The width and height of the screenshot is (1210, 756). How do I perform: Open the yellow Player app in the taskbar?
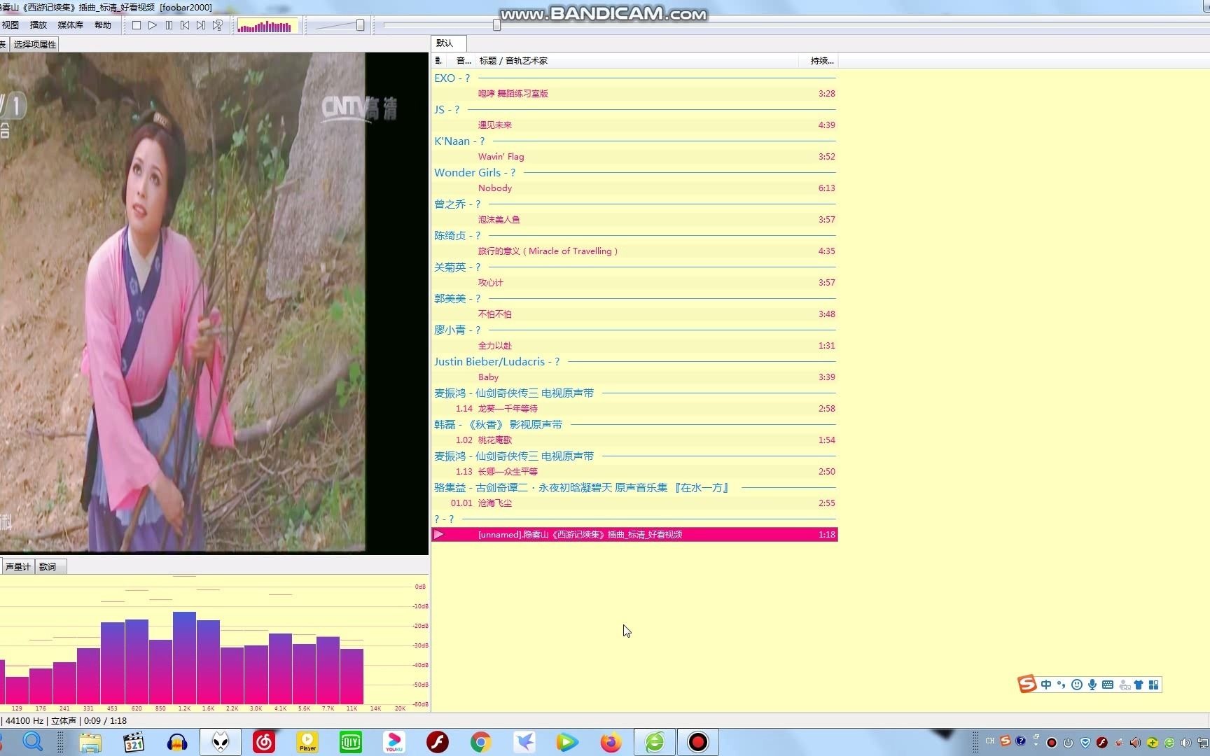click(307, 742)
